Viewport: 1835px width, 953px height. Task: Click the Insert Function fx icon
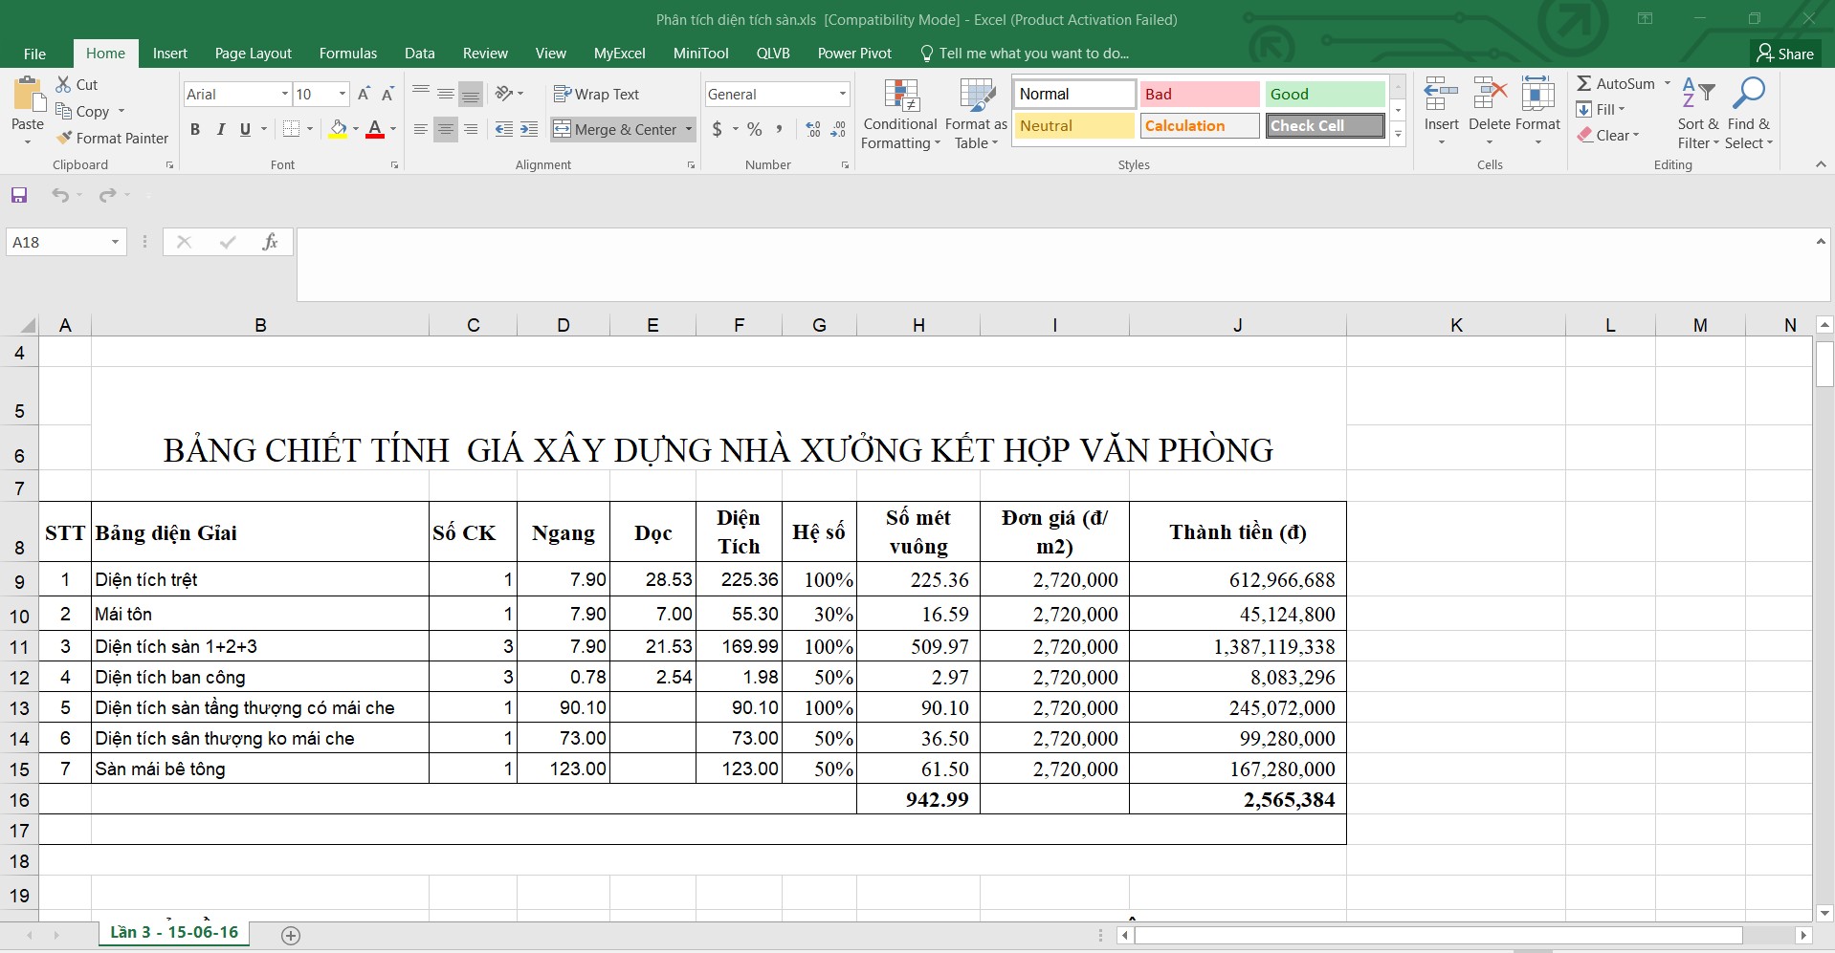270,243
